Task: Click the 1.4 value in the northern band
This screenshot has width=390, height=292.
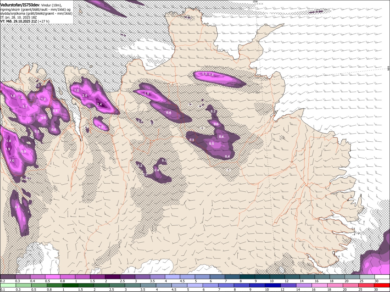Action: click(x=211, y=75)
